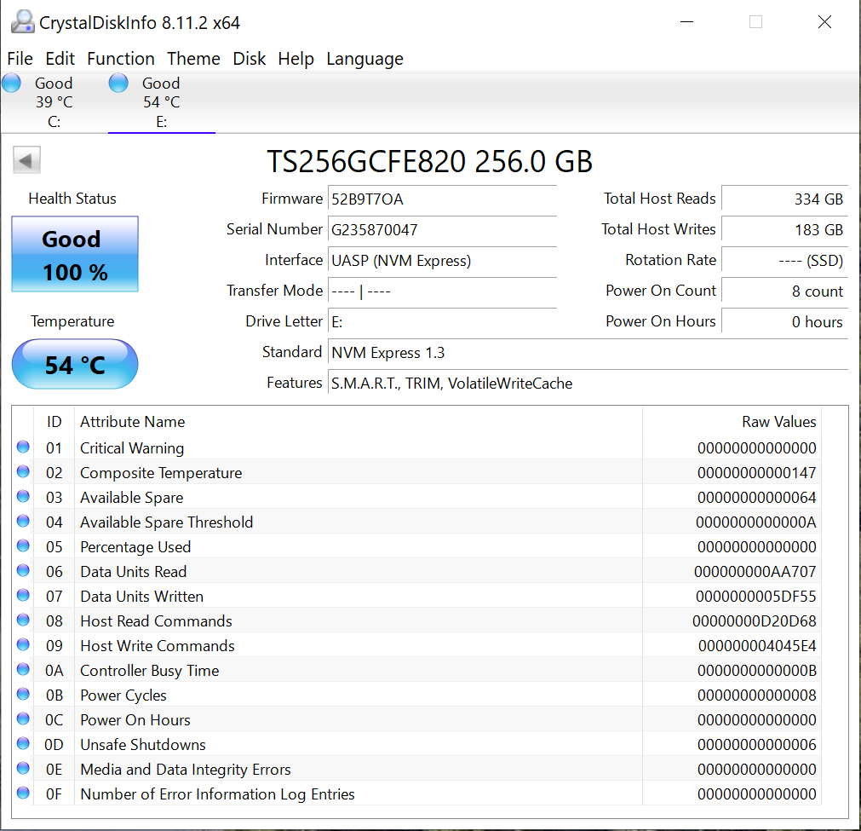Viewport: 861px width, 831px height.
Task: Click the status orb beside Composite Temperature
Action: 23,472
